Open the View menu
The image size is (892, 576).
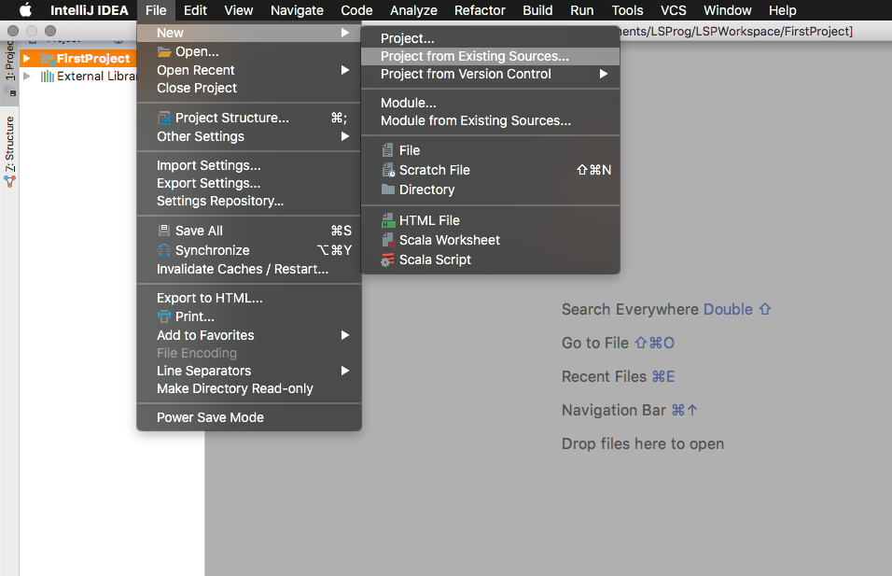(238, 10)
